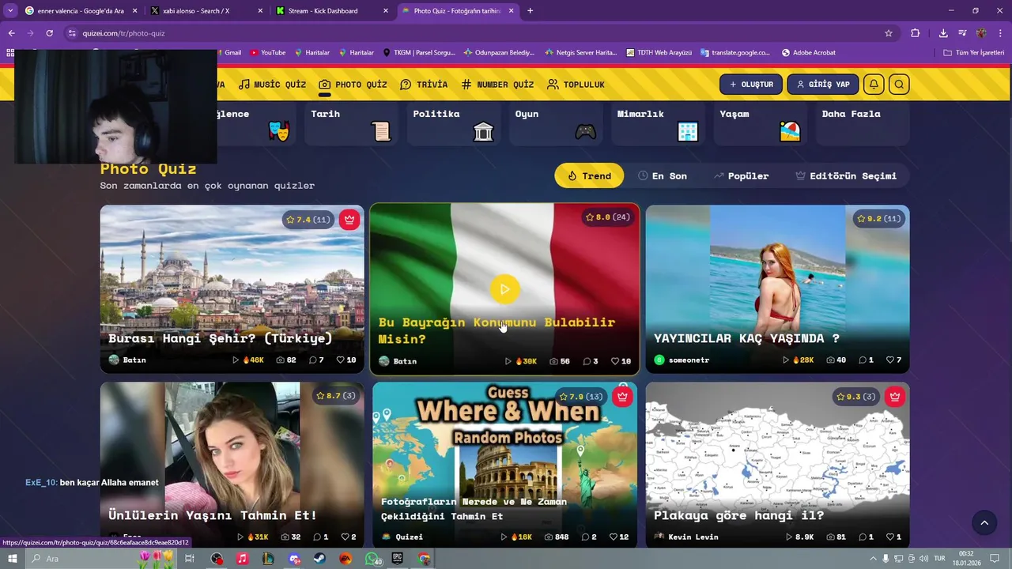This screenshot has width=1012, height=569.
Task: Open author Quizei on Where & When quiz
Action: (402, 537)
